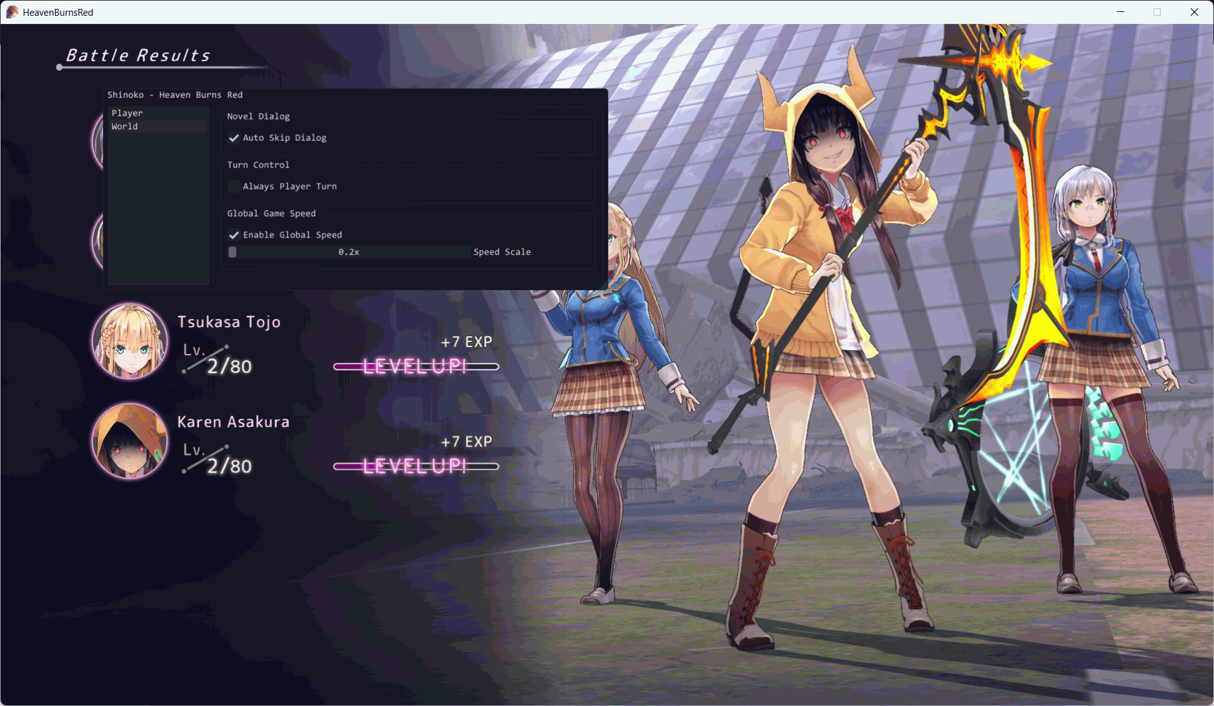Image resolution: width=1214 pixels, height=706 pixels.
Task: Click the HeavenBurnsRed app icon in the title bar
Action: click(x=12, y=12)
